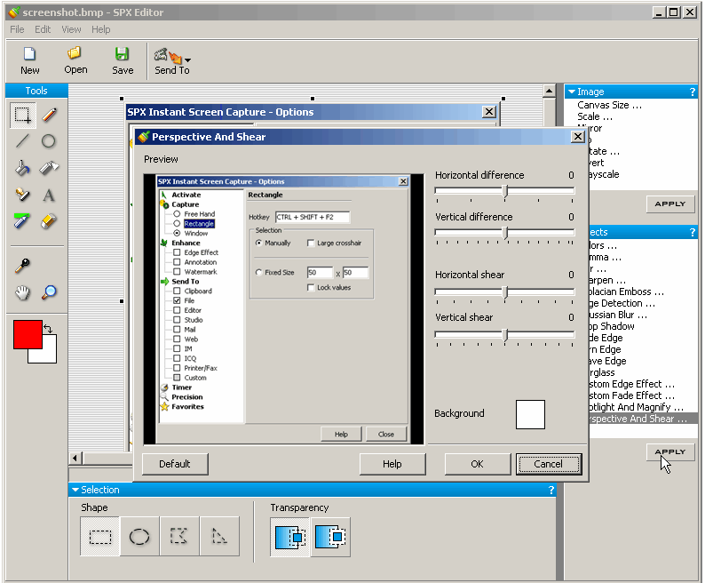Select the rectangle selection tool
This screenshot has height=583, width=705.
click(x=22, y=115)
